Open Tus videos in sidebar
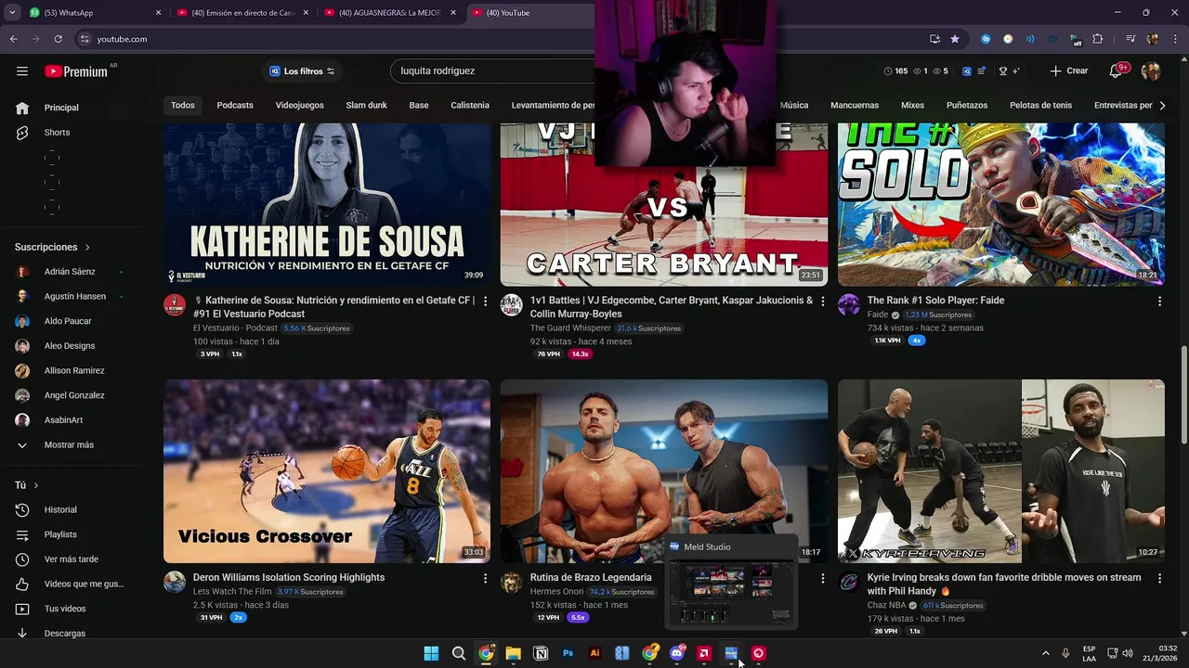Viewport: 1189px width, 668px height. pos(65,609)
